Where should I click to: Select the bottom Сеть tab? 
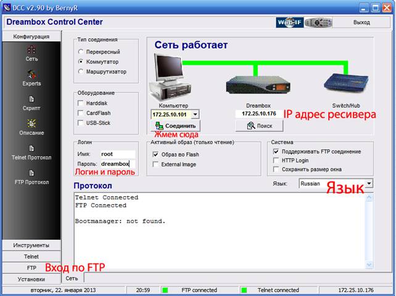coord(72,278)
